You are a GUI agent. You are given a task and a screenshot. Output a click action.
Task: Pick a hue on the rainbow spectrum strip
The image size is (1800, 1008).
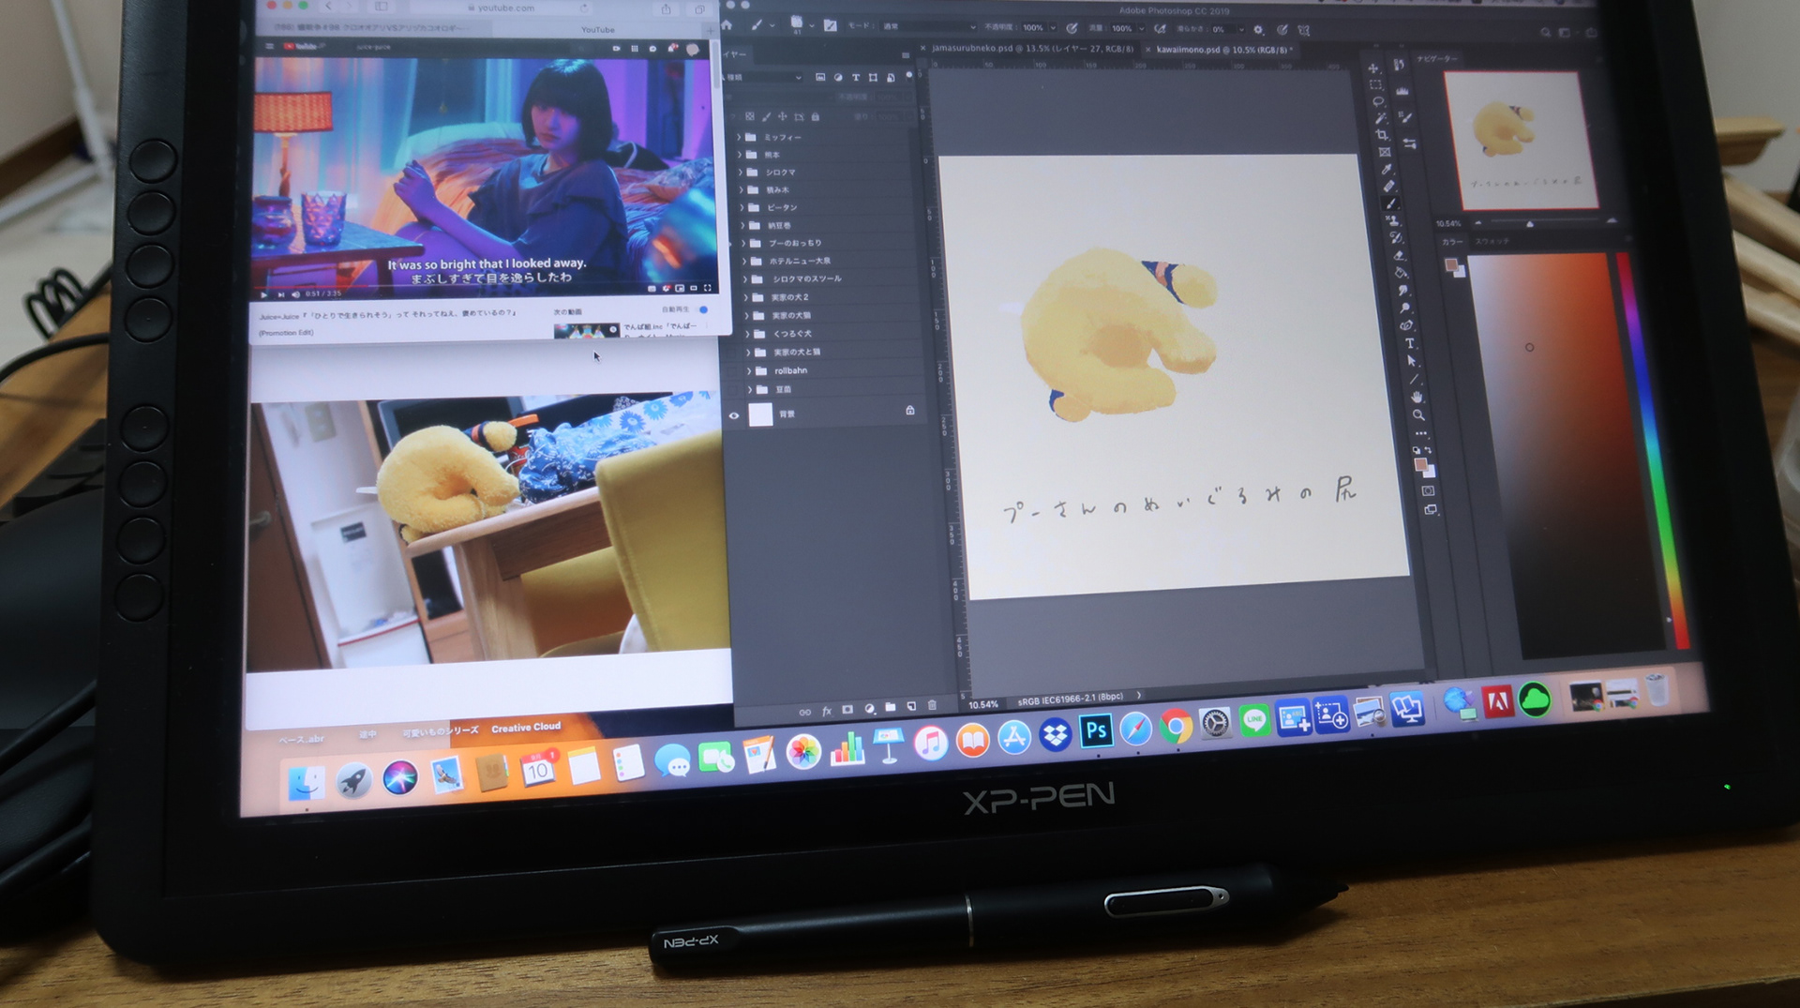(x=1655, y=450)
